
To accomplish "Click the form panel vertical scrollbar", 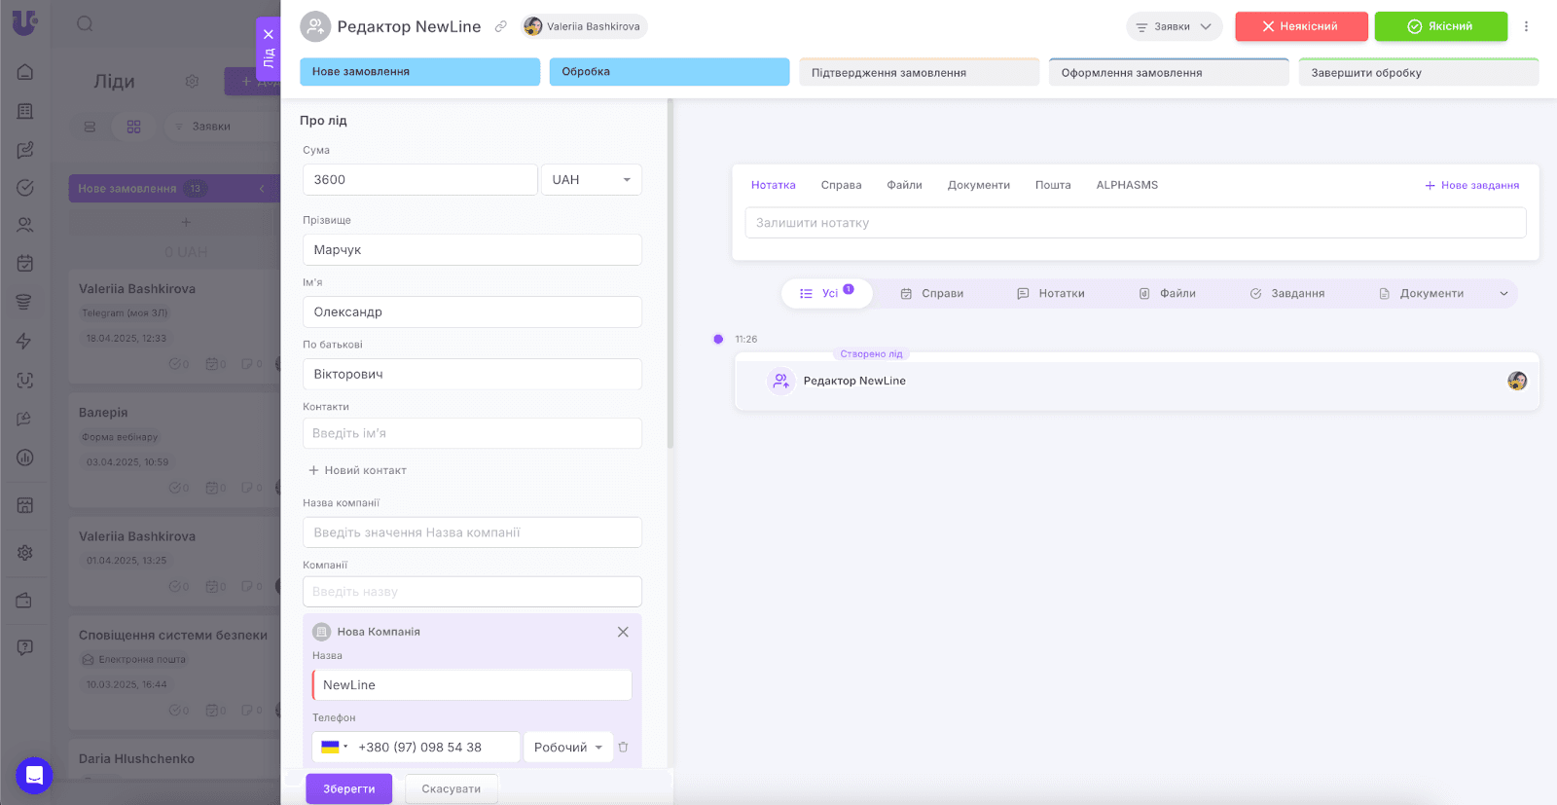I will point(670,273).
